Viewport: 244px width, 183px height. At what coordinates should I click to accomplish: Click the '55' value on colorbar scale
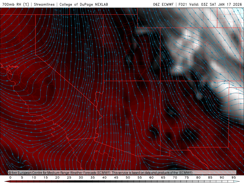[140, 178]
